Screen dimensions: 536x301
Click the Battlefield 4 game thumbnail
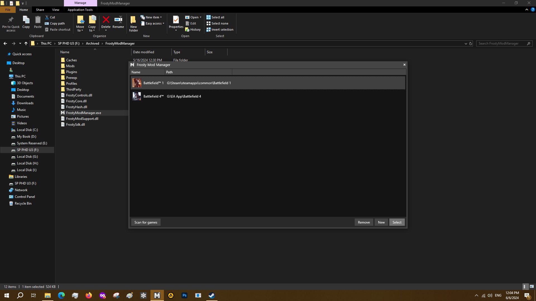[137, 96]
